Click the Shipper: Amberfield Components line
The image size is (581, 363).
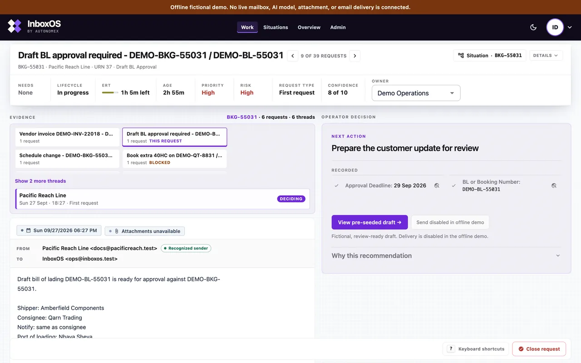pos(61,308)
